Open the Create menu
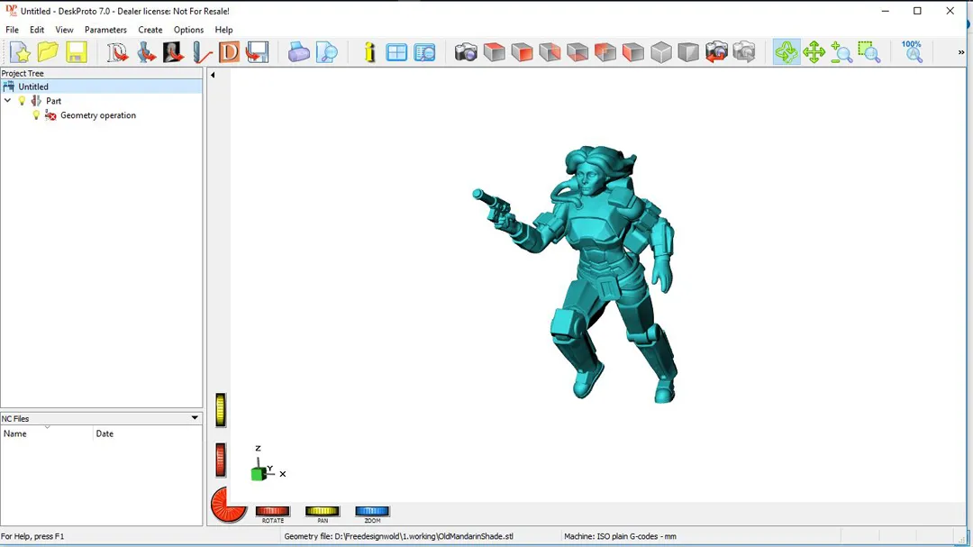The width and height of the screenshot is (973, 547). pos(150,30)
